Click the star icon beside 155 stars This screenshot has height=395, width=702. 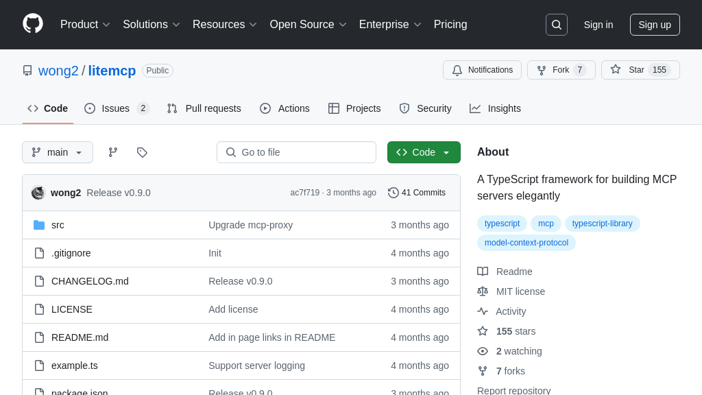[x=483, y=331]
